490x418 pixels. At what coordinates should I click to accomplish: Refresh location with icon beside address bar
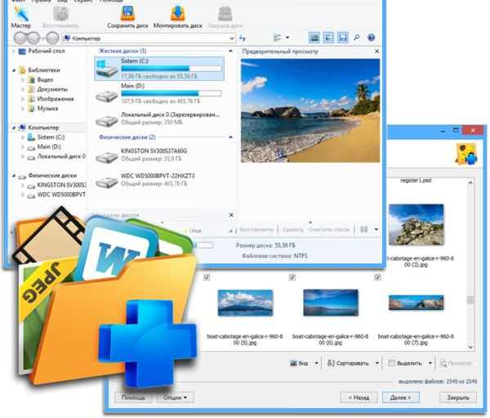(243, 38)
